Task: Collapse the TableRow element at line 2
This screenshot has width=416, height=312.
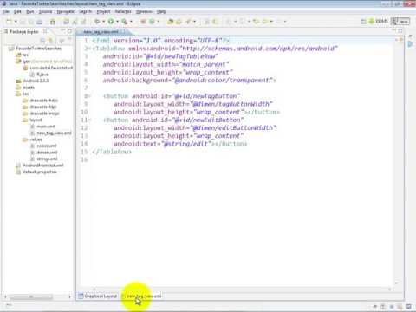Action: pyautogui.click(x=89, y=49)
